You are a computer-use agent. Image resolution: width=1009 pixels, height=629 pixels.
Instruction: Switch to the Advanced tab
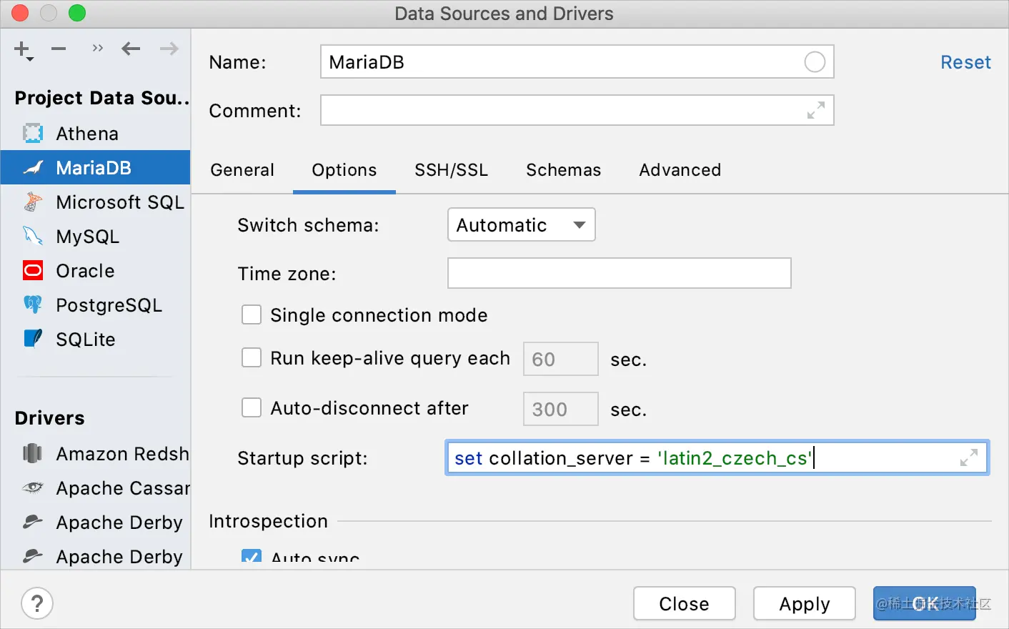coord(680,170)
